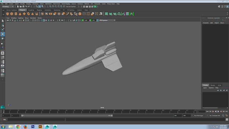Open the animation preferences icon
Image resolution: width=229 pixels, height=129 pixels.
[x=226, y=115]
